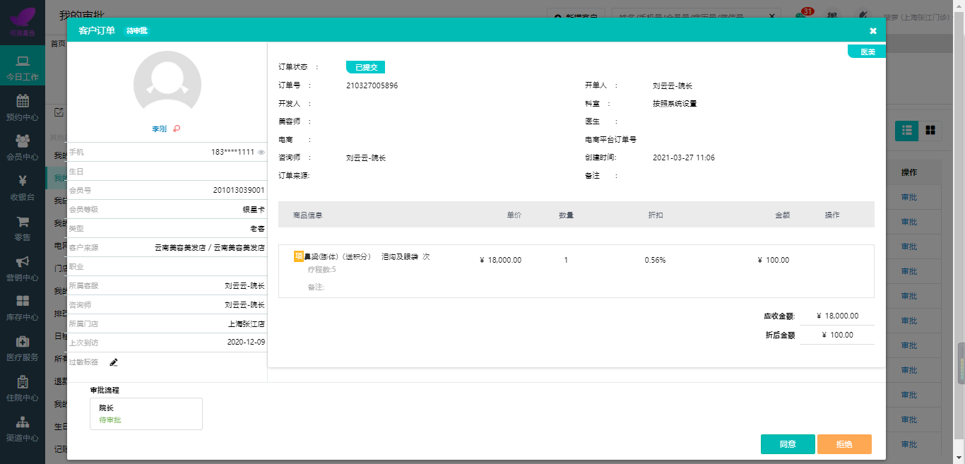Click the 项 badge on the product row
The width and height of the screenshot is (965, 464).
click(298, 257)
